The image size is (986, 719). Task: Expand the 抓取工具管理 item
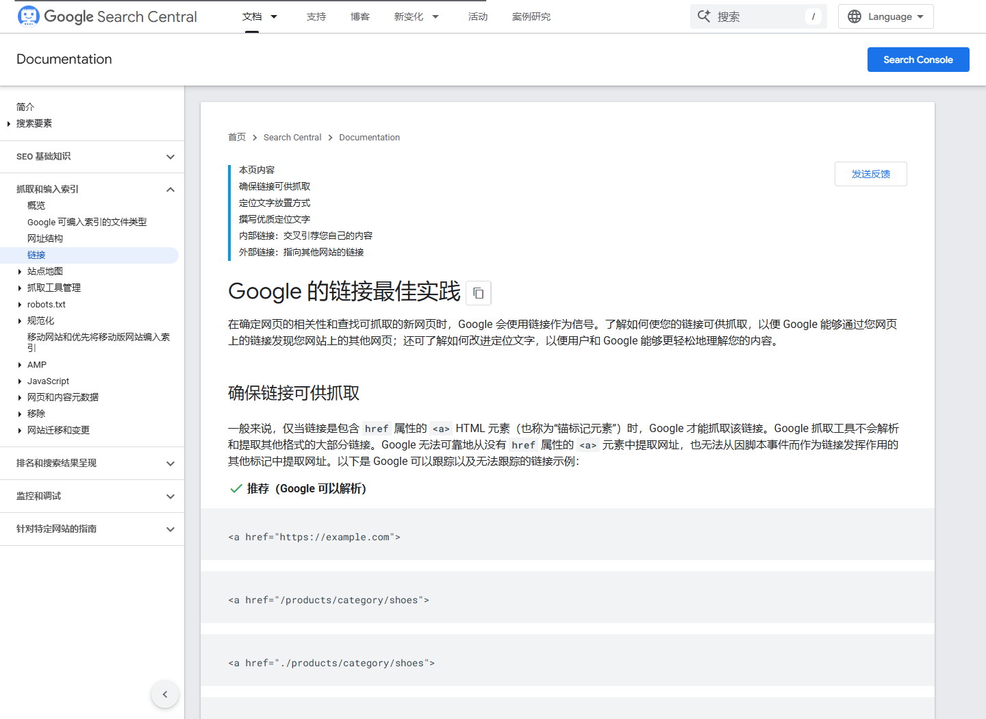pos(20,288)
